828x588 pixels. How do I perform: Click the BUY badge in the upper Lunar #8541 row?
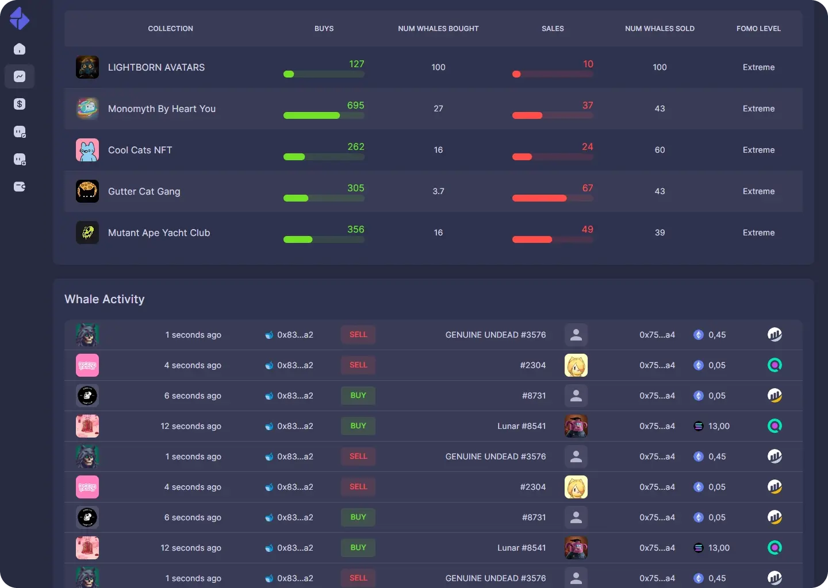tap(358, 426)
